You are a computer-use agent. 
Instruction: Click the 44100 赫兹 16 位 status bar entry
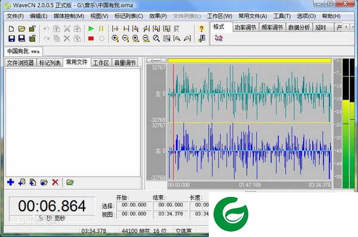(144, 231)
